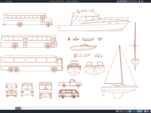Toggle object snap tracking
This screenshot has height=113, width=151.
(x=138, y=111)
